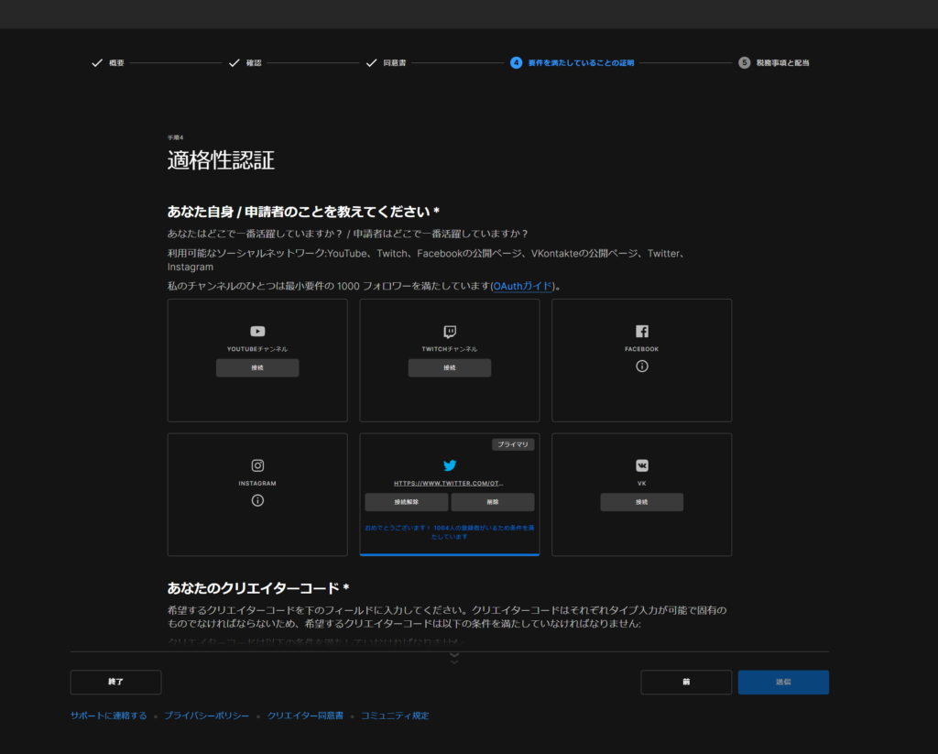
Task: Click the 適格性認証 heading
Action: pos(221,160)
